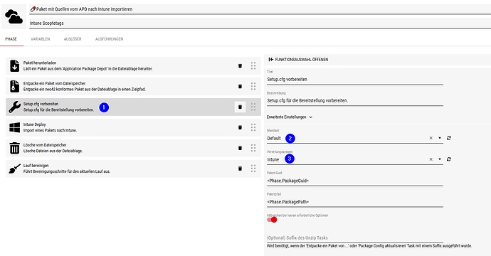Screen dimensions: 491x256
Task: Clear the Verteilungssystem 'Intune' selection
Action: pyautogui.click(x=431, y=159)
